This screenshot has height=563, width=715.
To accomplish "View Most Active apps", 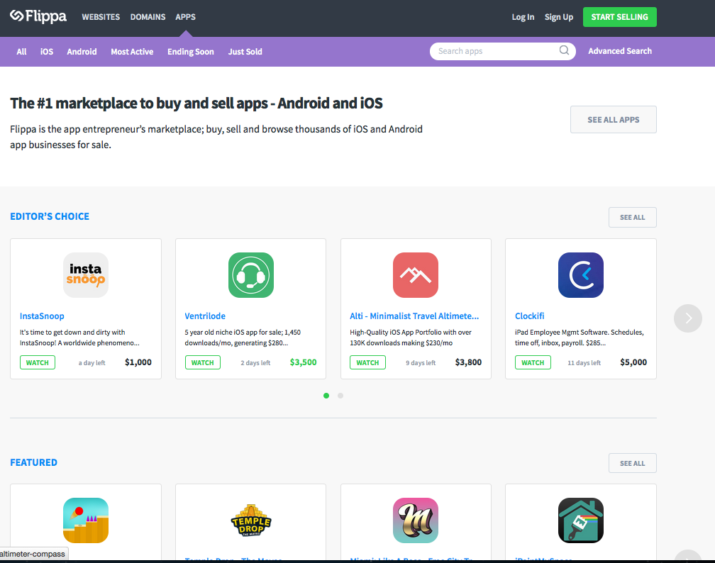I will click(x=132, y=52).
